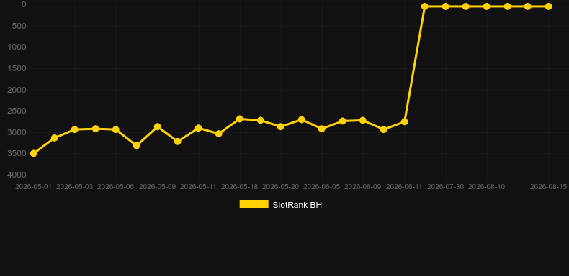Image resolution: width=569 pixels, height=276 pixels.
Task: Click the 2026-05-03 x-axis label
Action: (74, 187)
